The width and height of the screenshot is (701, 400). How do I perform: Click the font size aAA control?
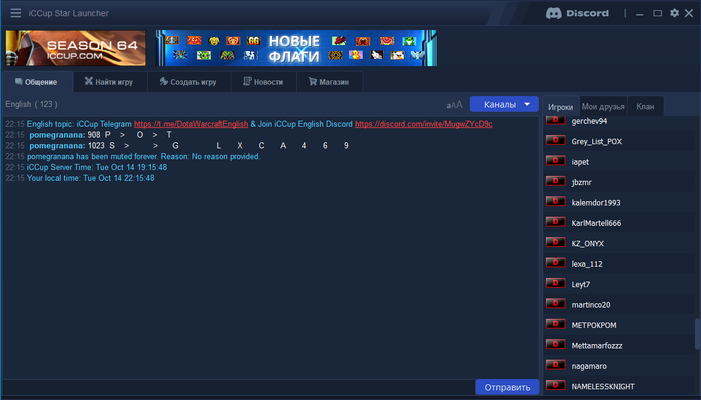454,105
